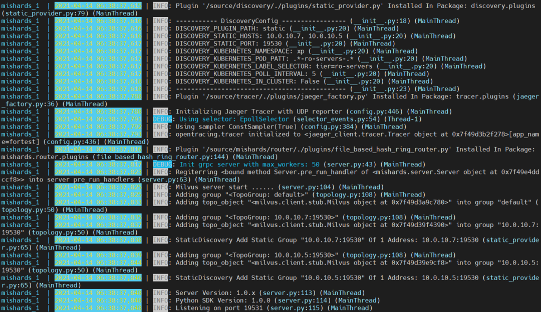Click the '/source/tracer/./plugins/jaeger_factory.py' path
The height and width of the screenshot is (312, 541).
(x=286, y=97)
